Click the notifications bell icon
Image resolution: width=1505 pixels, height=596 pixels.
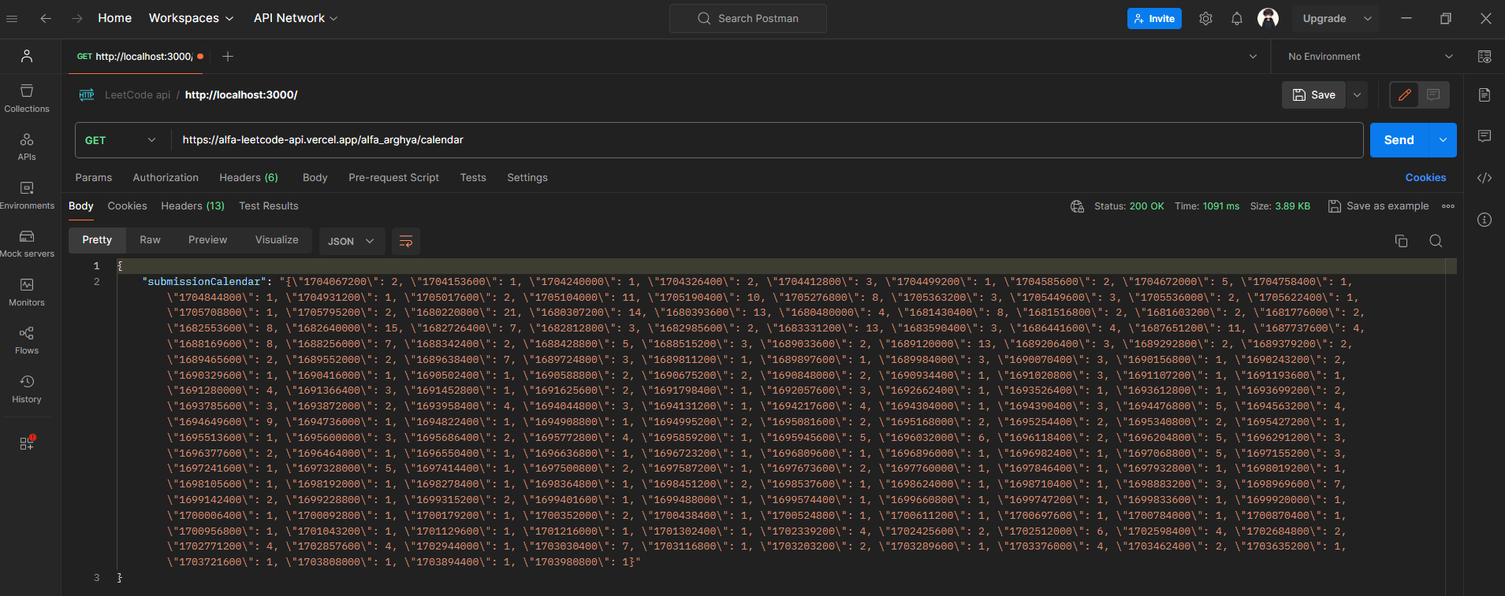[1236, 19]
